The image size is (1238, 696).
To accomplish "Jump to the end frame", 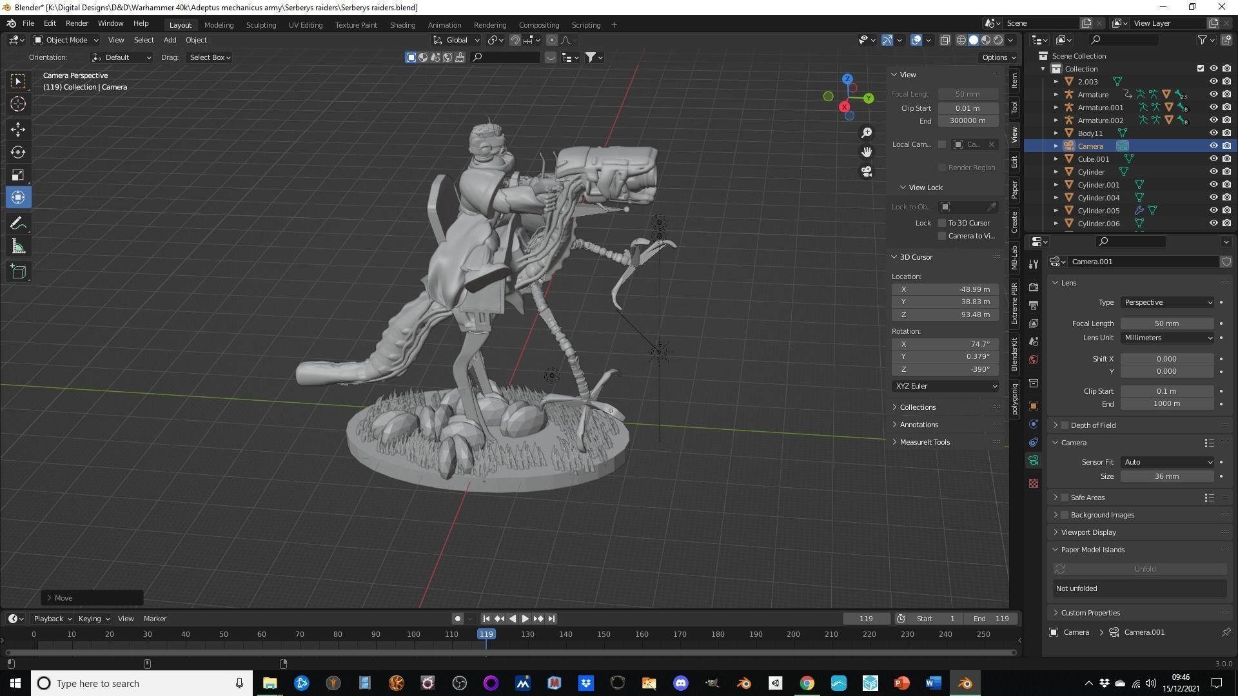I will tap(551, 619).
